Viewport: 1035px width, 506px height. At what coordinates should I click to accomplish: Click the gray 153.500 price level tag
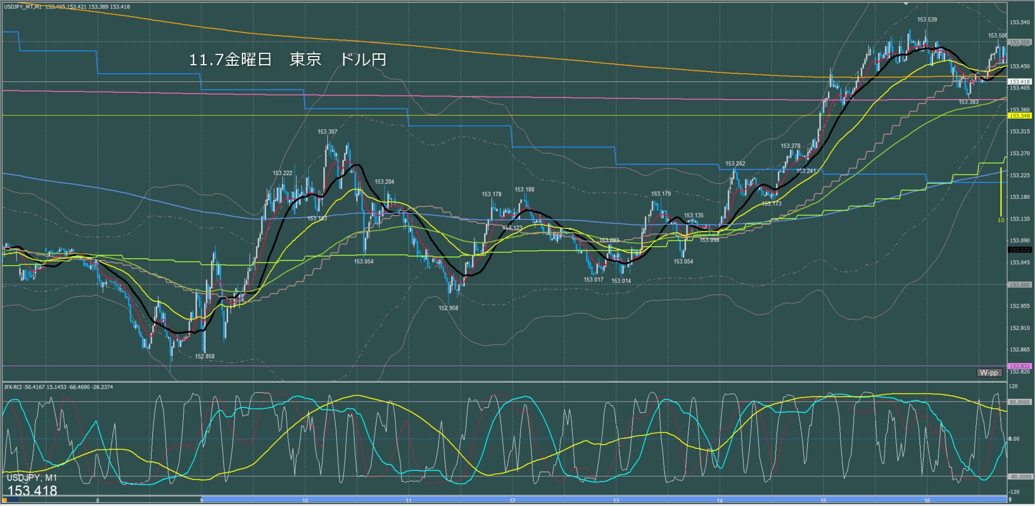[1019, 42]
